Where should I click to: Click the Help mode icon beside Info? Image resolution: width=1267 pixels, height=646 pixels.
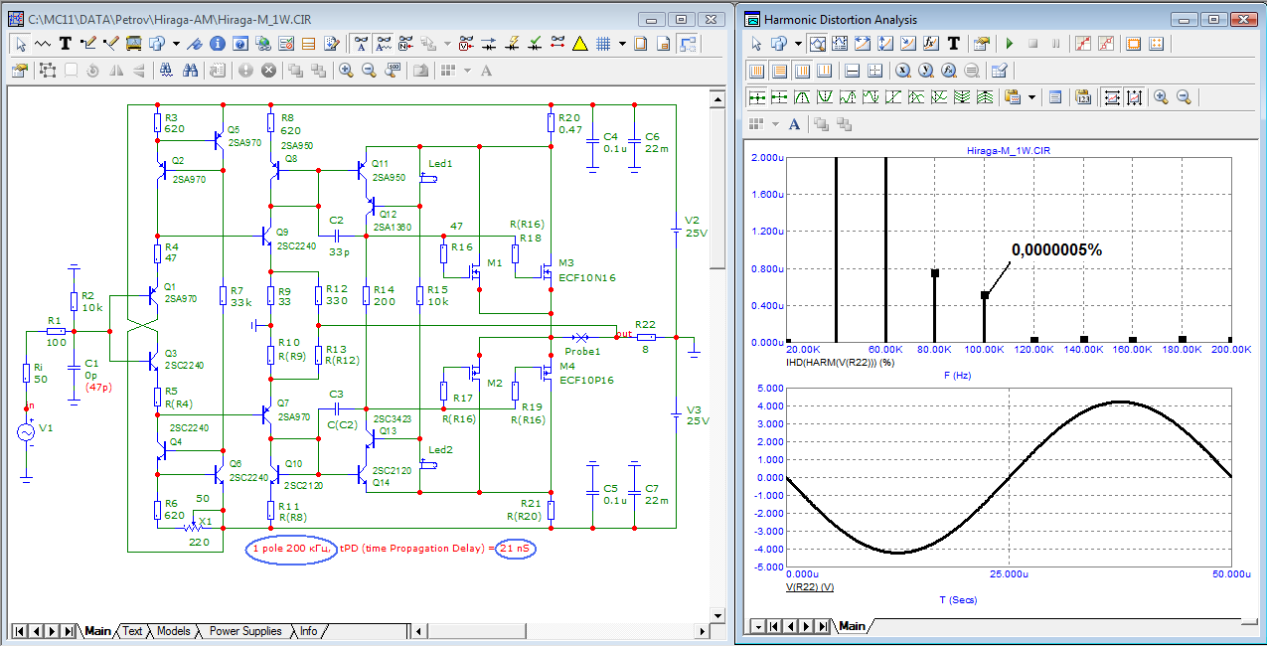pyautogui.click(x=240, y=44)
